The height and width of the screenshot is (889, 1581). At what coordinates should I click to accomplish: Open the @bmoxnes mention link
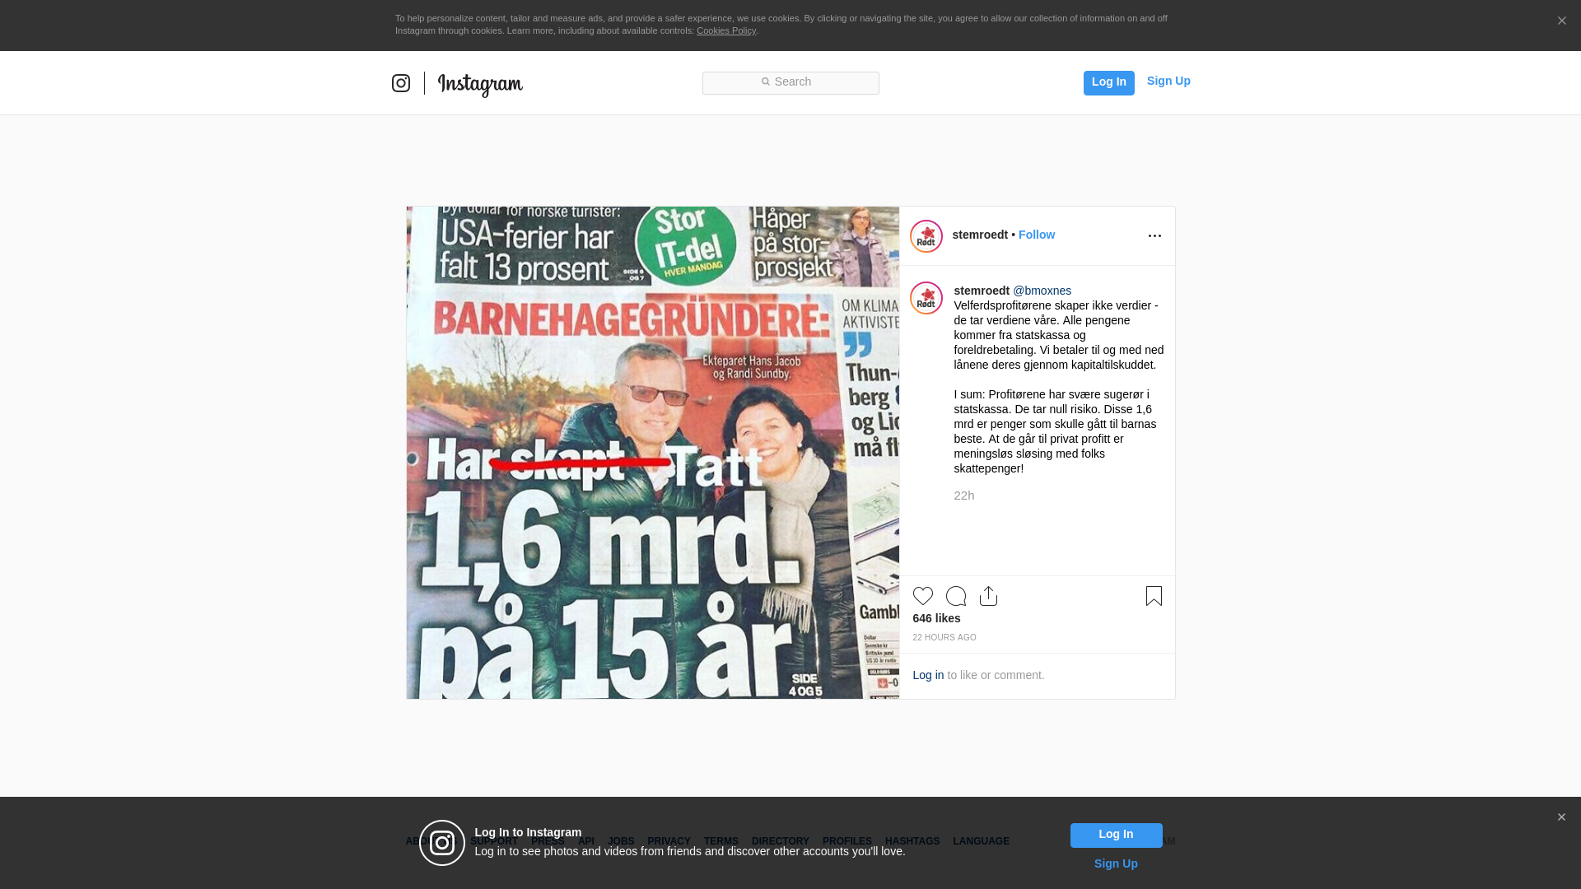click(x=1042, y=291)
